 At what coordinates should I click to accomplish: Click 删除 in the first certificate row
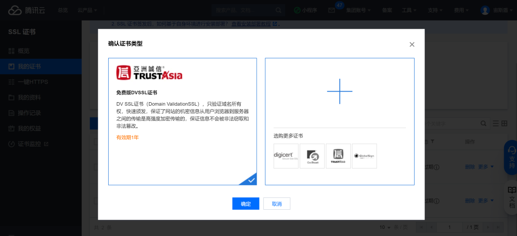tap(470, 167)
